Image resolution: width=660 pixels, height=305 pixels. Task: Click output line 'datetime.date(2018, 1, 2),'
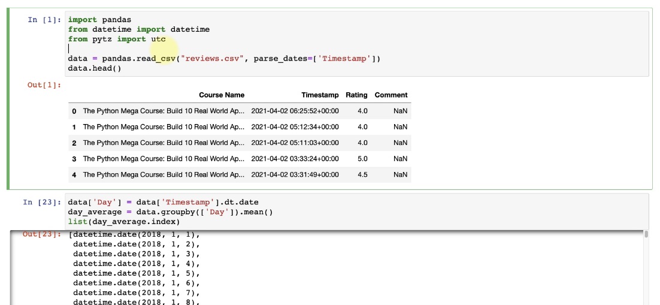pos(137,244)
